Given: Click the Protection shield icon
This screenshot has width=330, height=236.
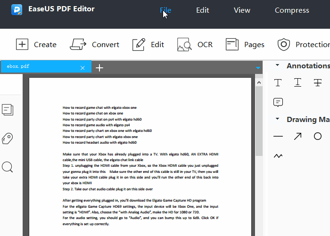Looking at the screenshot, I should point(284,44).
